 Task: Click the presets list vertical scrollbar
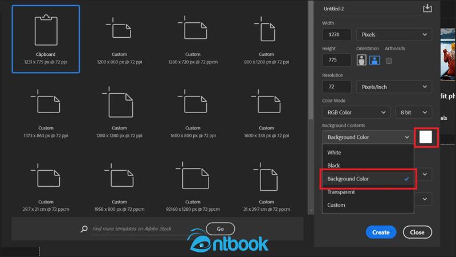click(311, 60)
